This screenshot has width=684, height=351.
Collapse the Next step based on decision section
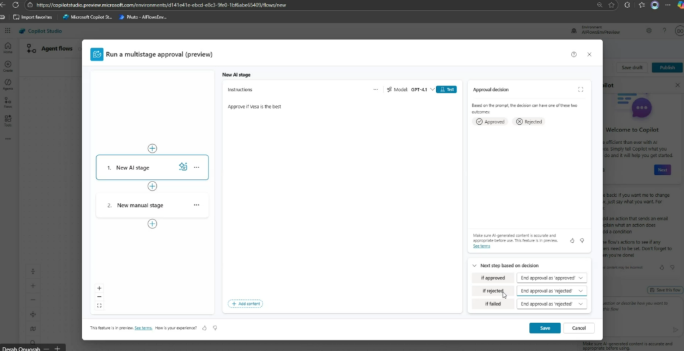click(x=474, y=265)
